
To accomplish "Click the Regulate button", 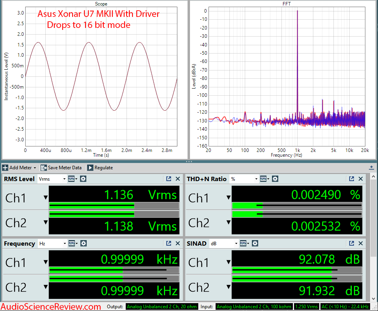I will pos(100,168).
